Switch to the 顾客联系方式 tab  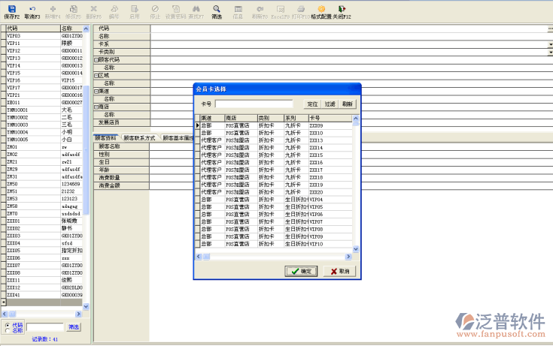pos(139,138)
